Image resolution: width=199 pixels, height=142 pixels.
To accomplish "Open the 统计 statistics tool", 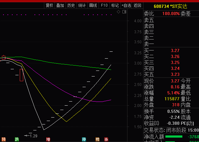I will [x=82, y=5].
